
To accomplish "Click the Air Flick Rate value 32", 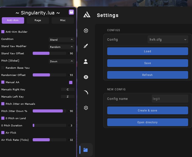I will [x=71, y=140].
